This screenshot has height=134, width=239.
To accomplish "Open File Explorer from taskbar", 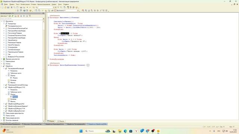I will point(119,131).
